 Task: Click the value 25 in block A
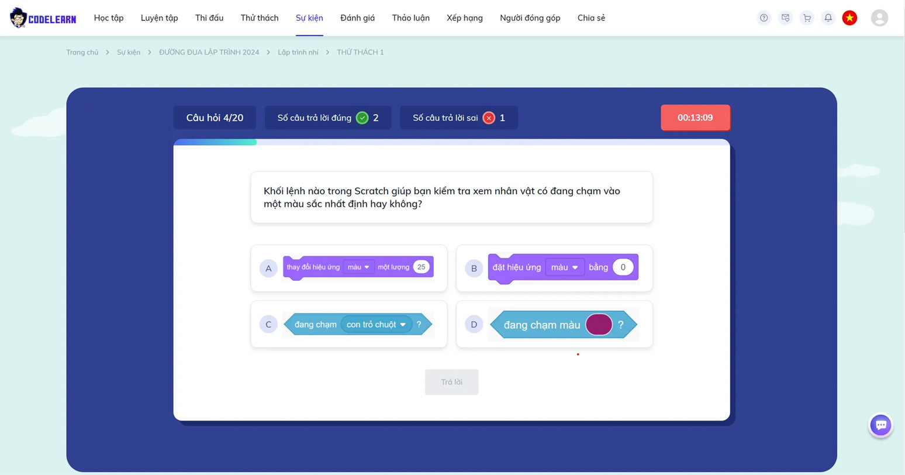point(421,267)
